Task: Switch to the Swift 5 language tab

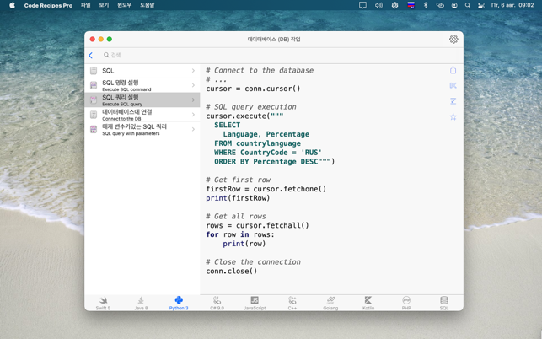Action: click(x=103, y=303)
